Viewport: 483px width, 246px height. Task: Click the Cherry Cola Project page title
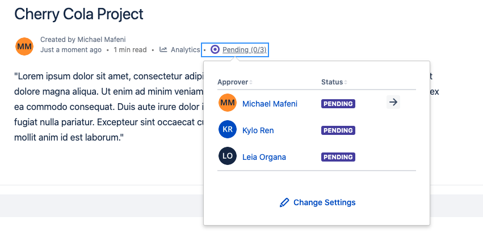(x=79, y=14)
